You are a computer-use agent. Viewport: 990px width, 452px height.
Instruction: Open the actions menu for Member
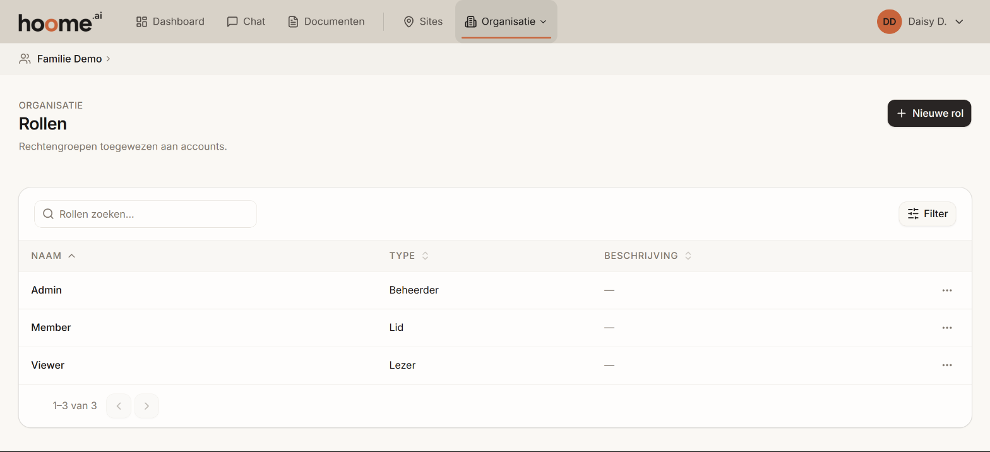click(x=947, y=328)
